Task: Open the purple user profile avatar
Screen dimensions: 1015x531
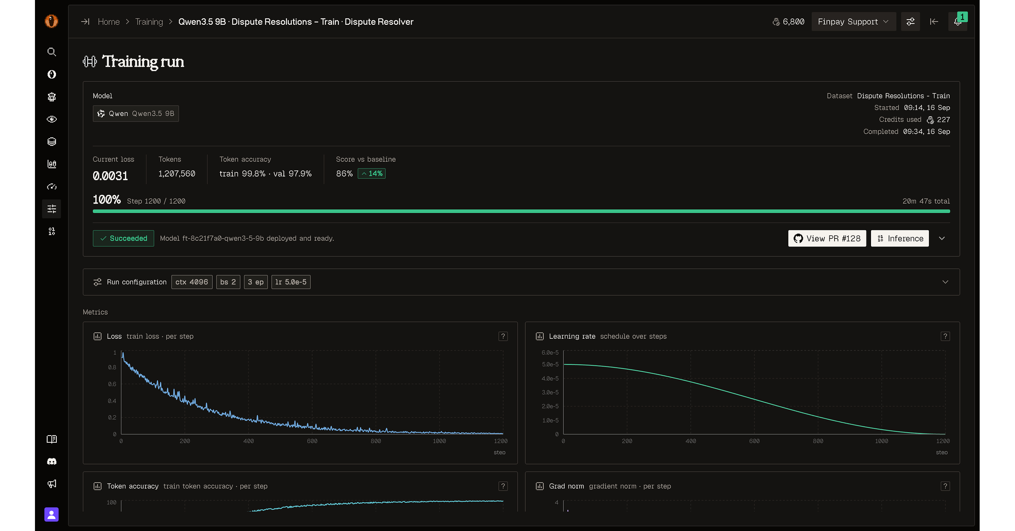Action: point(52,514)
